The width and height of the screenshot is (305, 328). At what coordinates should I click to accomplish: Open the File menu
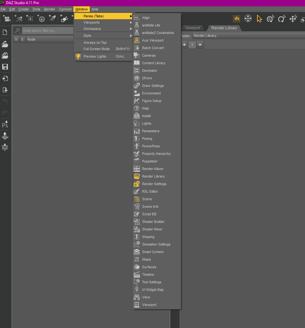point(3,9)
